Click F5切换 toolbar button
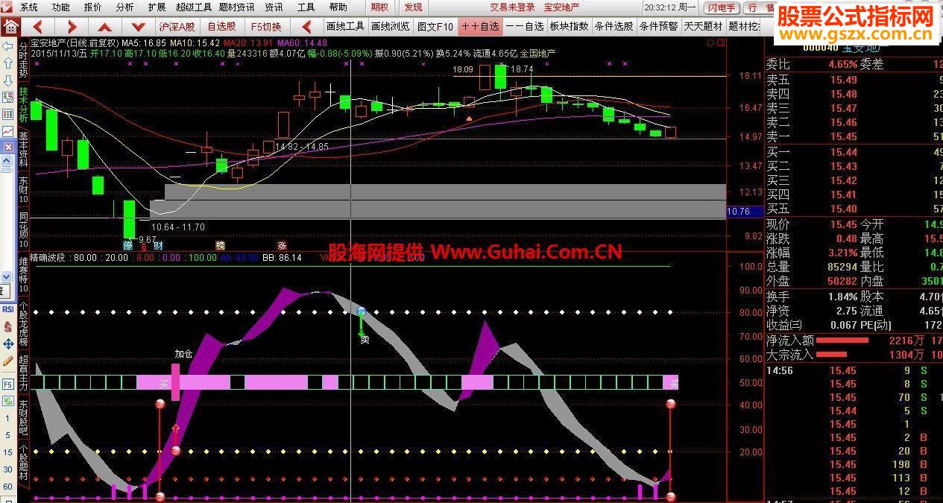 266,26
